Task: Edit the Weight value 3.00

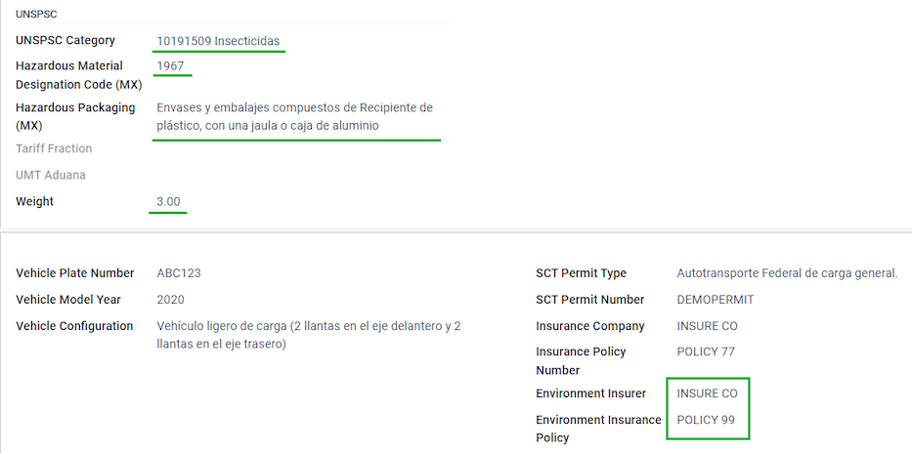Action: (169, 202)
